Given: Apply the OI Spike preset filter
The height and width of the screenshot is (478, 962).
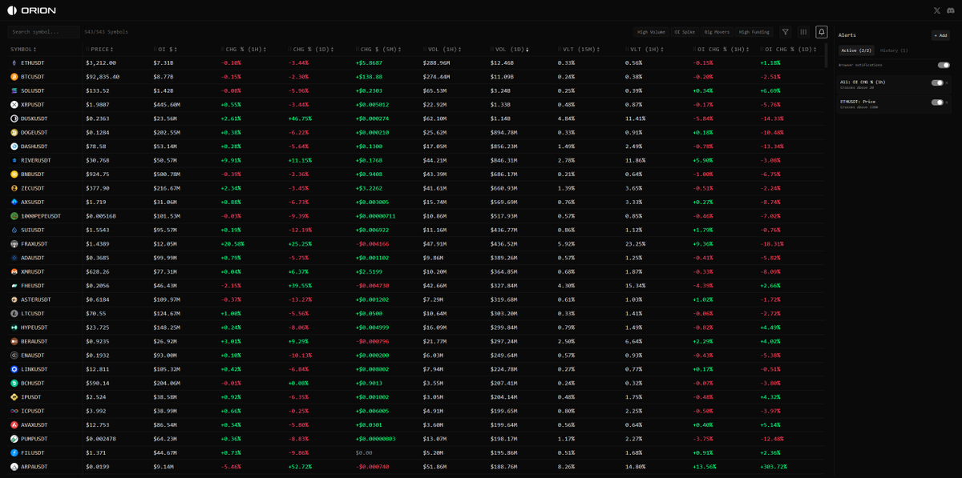Looking at the screenshot, I should point(686,32).
